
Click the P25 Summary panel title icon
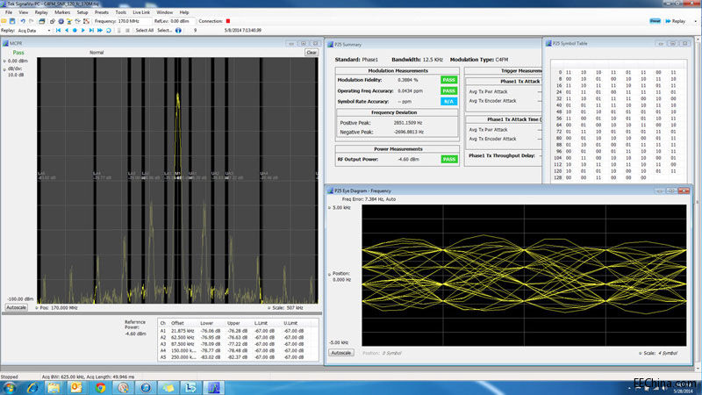331,45
